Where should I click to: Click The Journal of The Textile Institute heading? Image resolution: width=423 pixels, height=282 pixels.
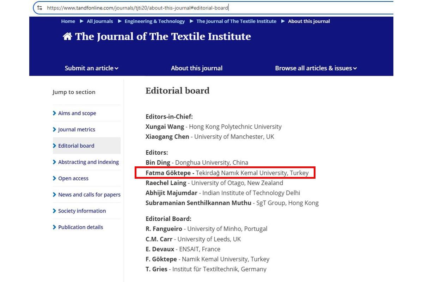pos(163,36)
